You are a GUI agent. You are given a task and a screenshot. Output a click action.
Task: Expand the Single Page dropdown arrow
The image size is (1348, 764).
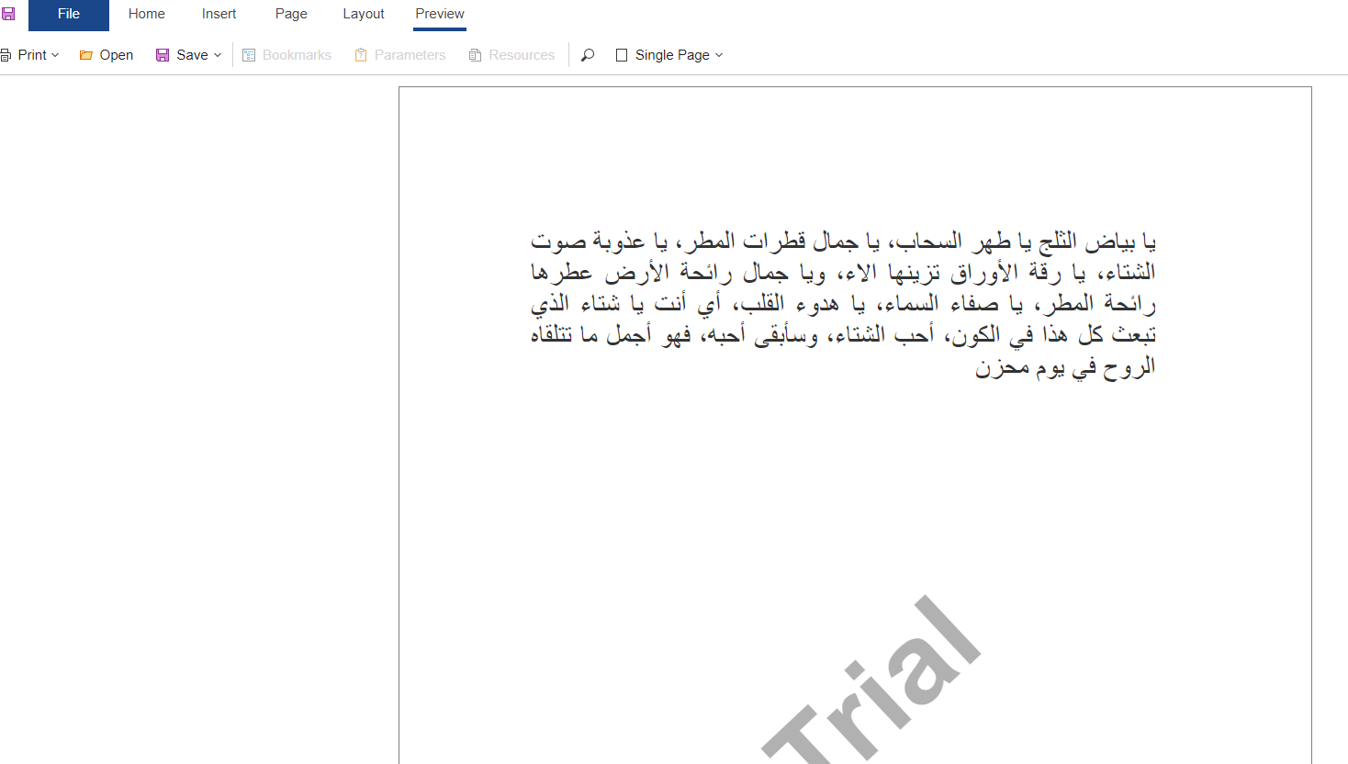click(x=719, y=55)
